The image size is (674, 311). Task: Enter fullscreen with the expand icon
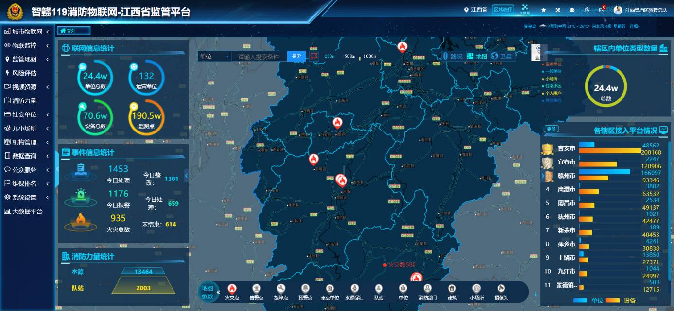click(x=558, y=10)
